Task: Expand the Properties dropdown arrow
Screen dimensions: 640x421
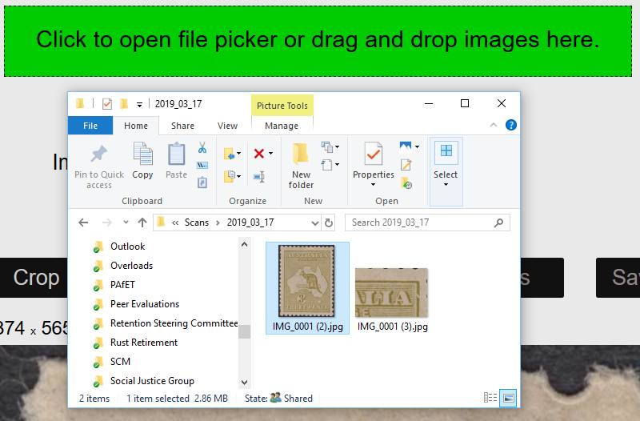Action: [373, 185]
